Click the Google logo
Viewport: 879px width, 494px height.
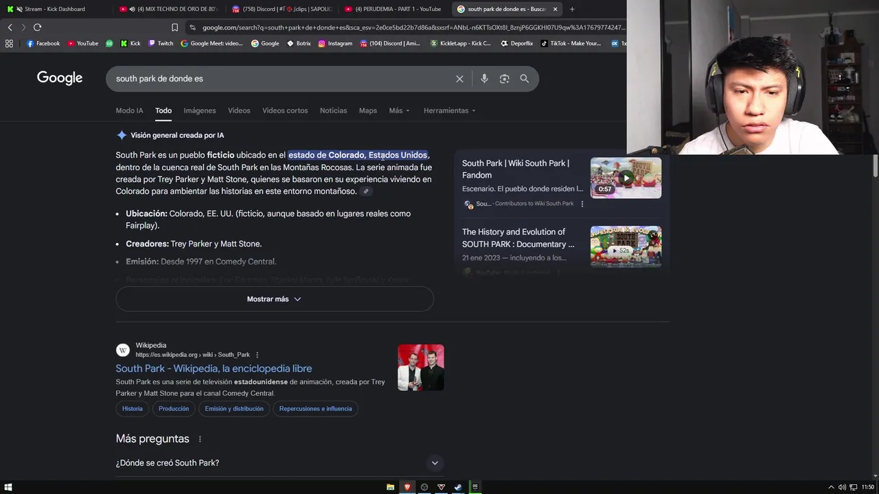click(x=60, y=78)
